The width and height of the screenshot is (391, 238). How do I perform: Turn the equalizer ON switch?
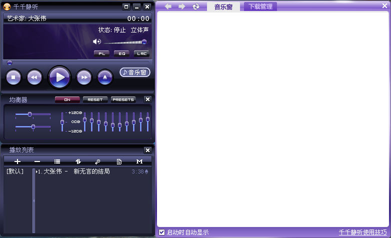(x=67, y=99)
